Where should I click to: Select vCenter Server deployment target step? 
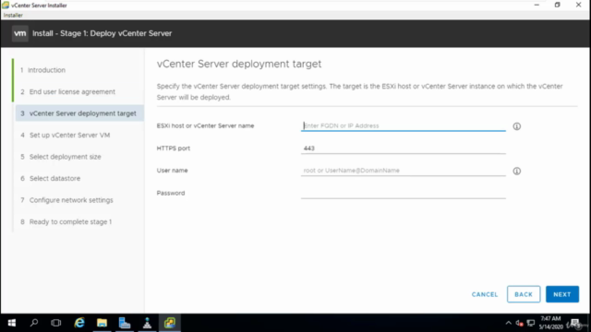[79, 113]
